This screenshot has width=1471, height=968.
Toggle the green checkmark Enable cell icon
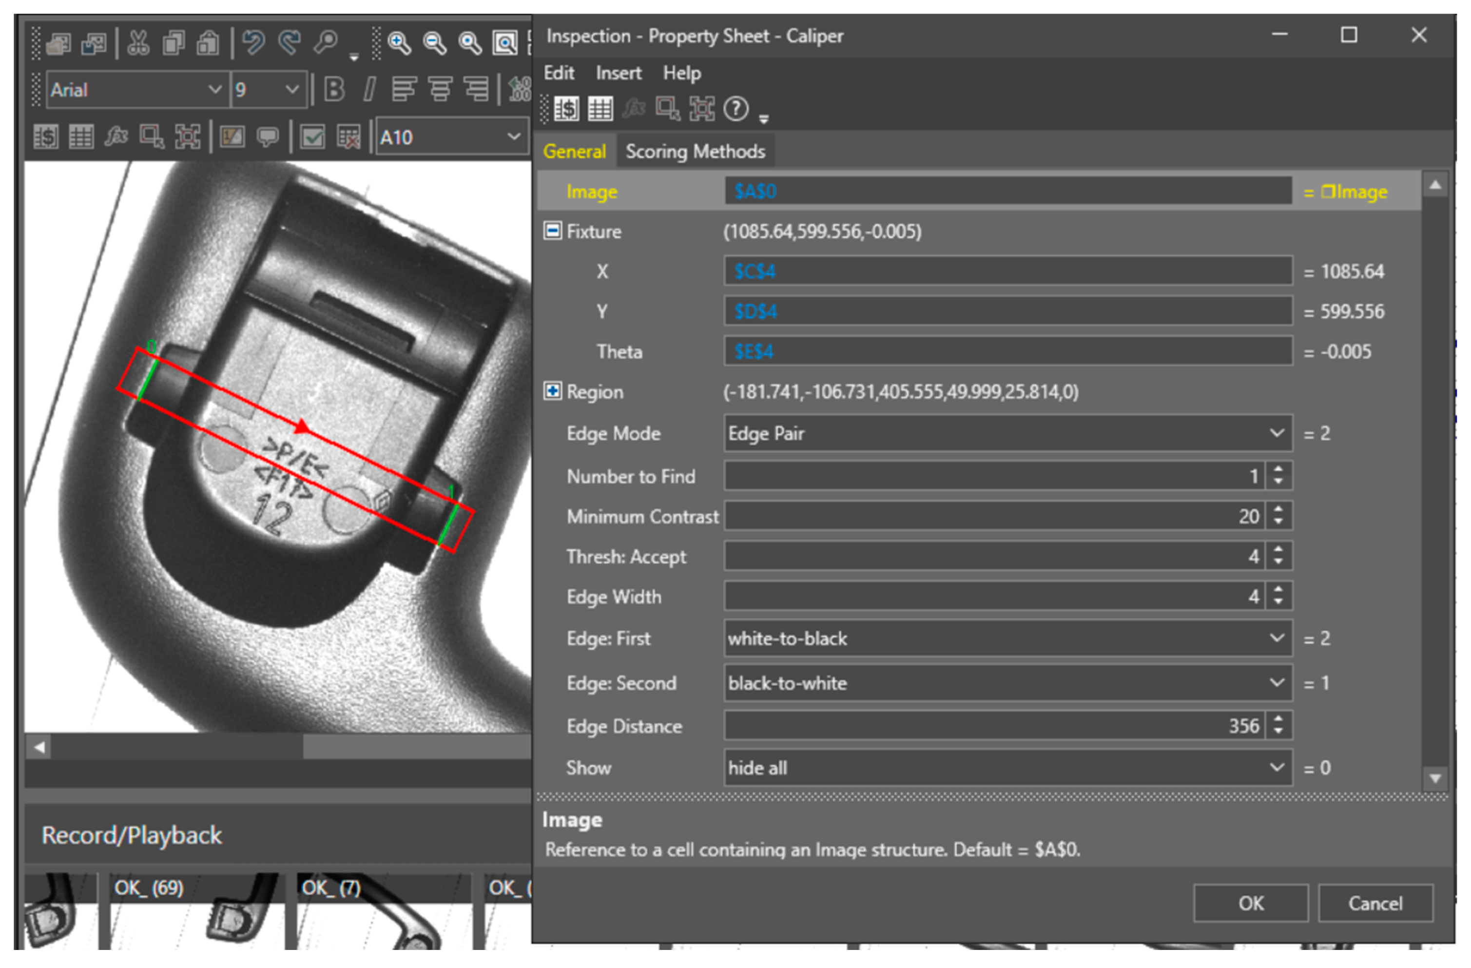pyautogui.click(x=312, y=136)
